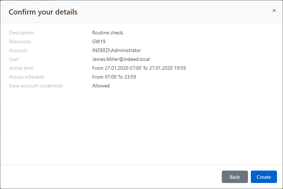Image resolution: width=283 pixels, height=189 pixels.
Task: Click the active time start 27.01.2020 07:00
Action: coord(123,68)
